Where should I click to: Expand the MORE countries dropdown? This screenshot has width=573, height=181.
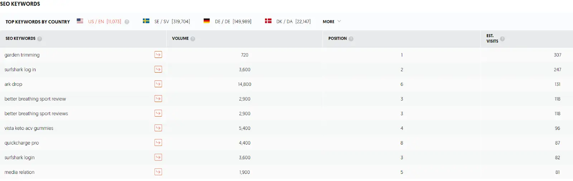click(332, 21)
